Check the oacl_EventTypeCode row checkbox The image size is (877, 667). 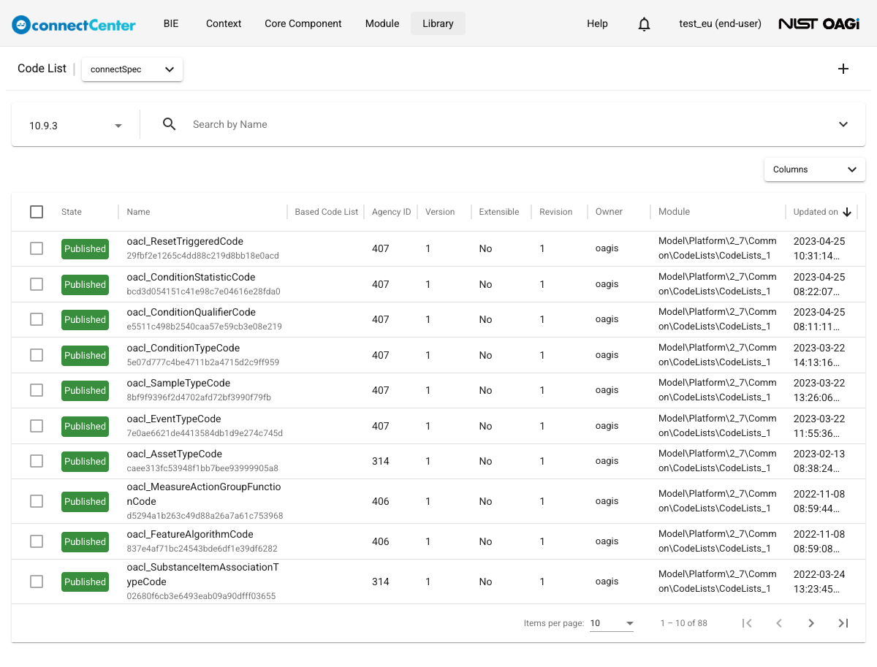pyautogui.click(x=37, y=426)
